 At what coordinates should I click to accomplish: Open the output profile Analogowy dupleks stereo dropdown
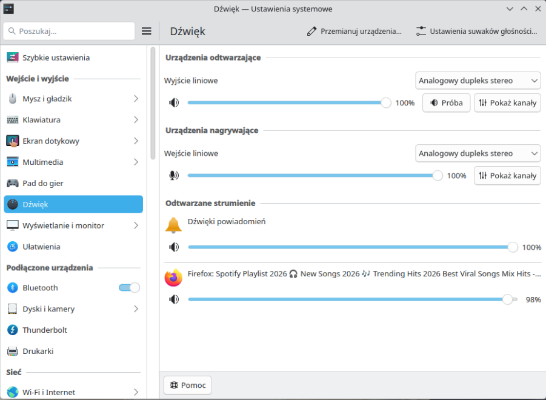point(478,81)
